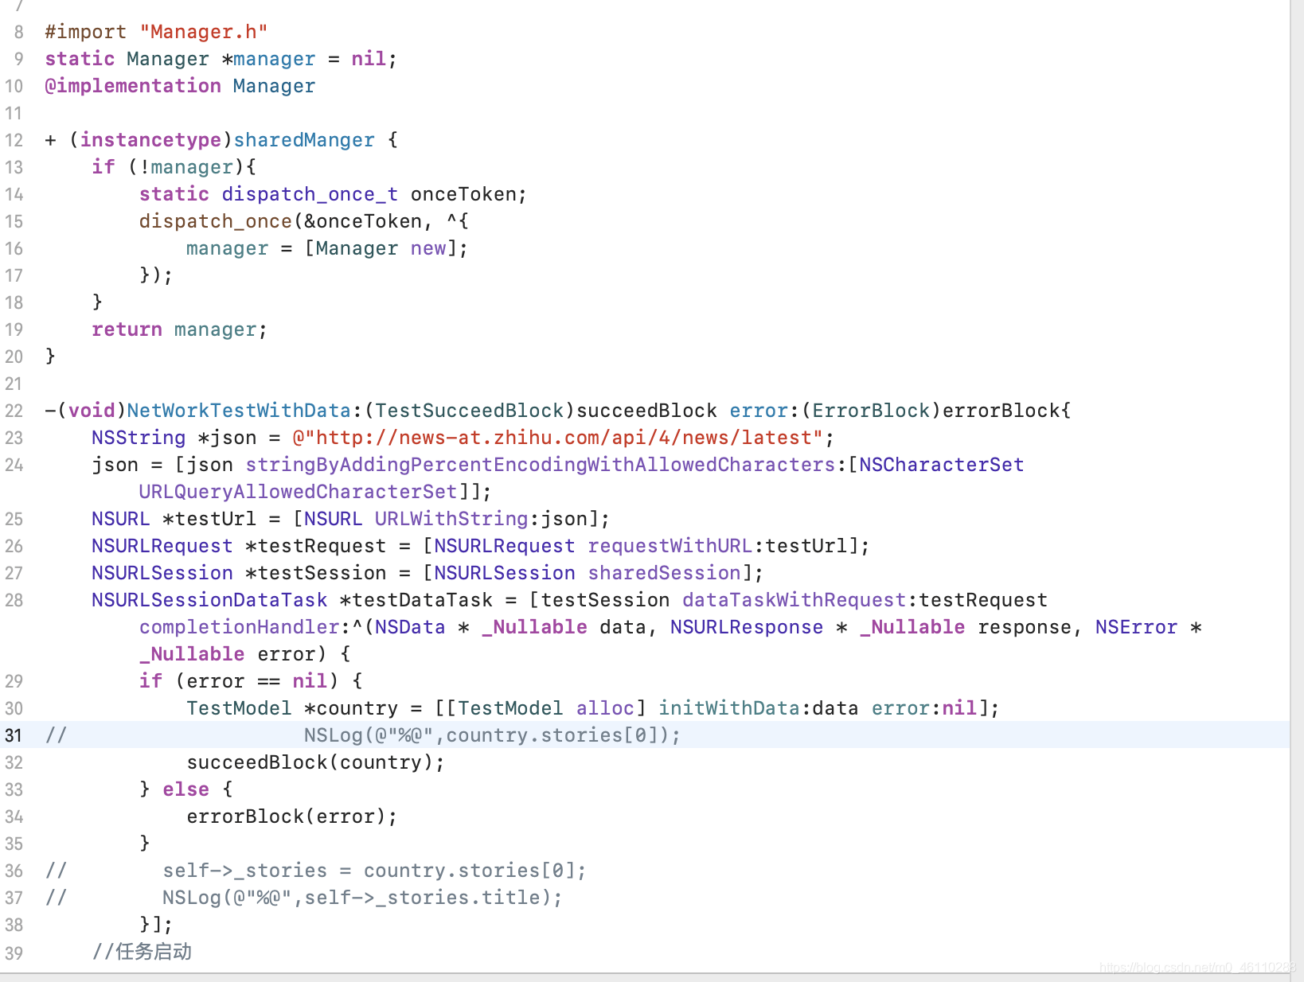
Task: Click URLWithString method on line 25
Action: tap(451, 519)
